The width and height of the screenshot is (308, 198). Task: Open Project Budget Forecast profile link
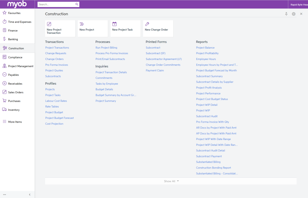(60, 118)
